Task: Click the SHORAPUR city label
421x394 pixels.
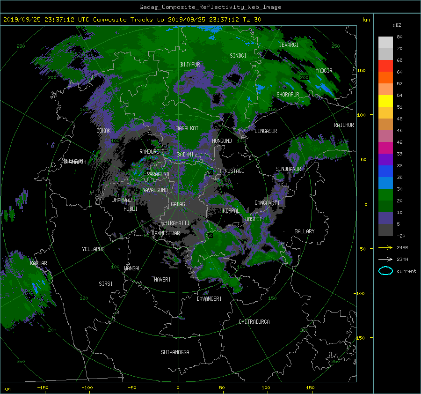Action: coord(288,95)
